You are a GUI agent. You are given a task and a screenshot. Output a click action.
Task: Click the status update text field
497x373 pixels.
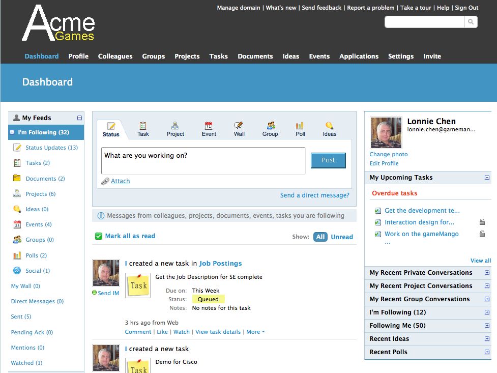[x=203, y=161]
